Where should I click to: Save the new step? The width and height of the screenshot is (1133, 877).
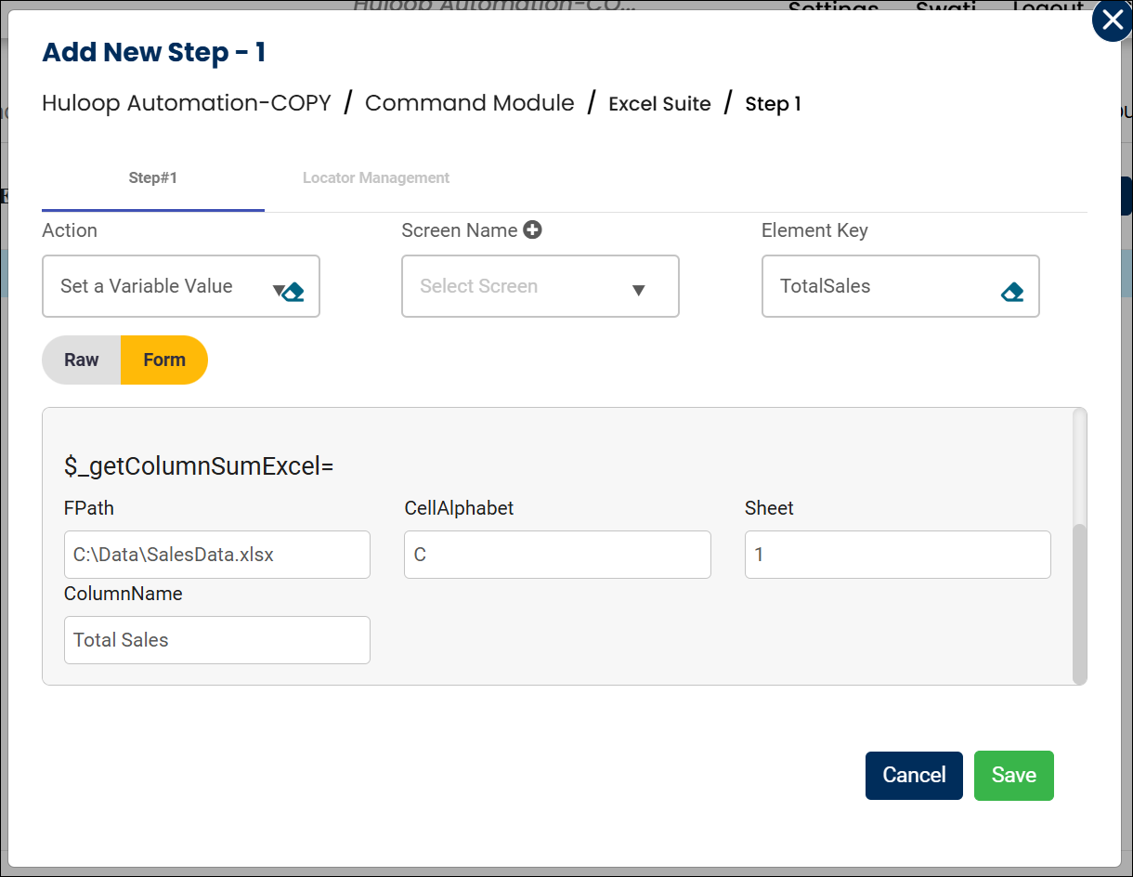coord(1013,775)
